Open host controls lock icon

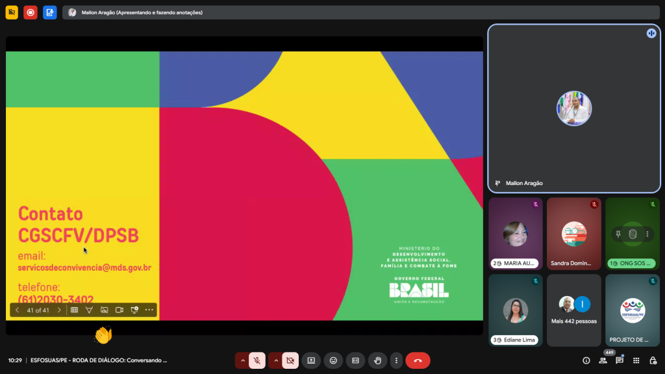pyautogui.click(x=653, y=360)
